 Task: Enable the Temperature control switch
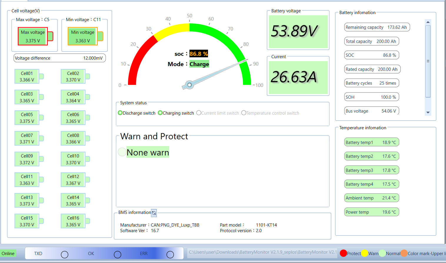pos(244,113)
